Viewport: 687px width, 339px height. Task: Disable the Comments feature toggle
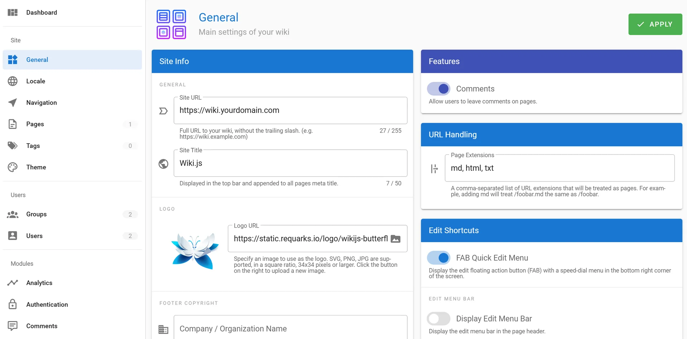click(x=439, y=89)
